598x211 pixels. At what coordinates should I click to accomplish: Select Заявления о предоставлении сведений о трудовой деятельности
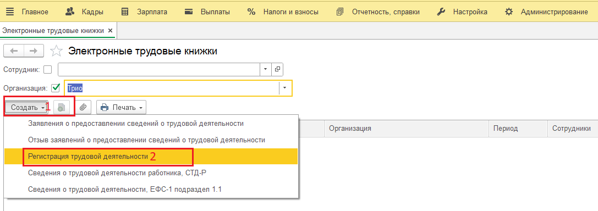click(151, 124)
